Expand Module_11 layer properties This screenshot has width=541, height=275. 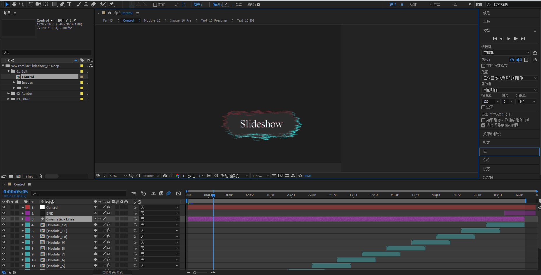pos(23,231)
